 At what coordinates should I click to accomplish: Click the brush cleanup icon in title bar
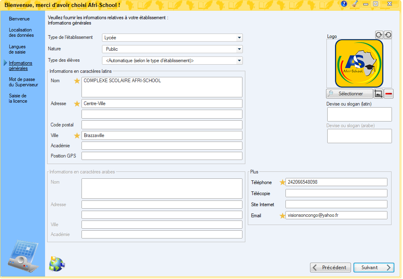[355, 4]
